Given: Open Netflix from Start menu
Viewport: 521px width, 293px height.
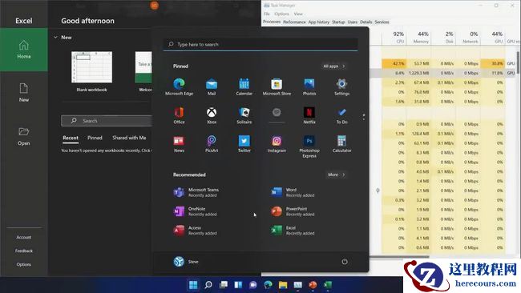Looking at the screenshot, I should tap(309, 115).
